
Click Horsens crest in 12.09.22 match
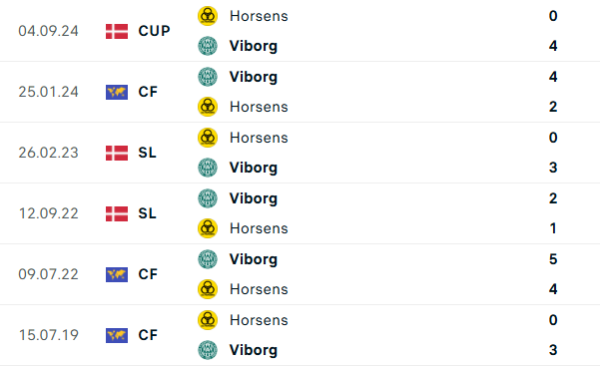pyautogui.click(x=208, y=228)
